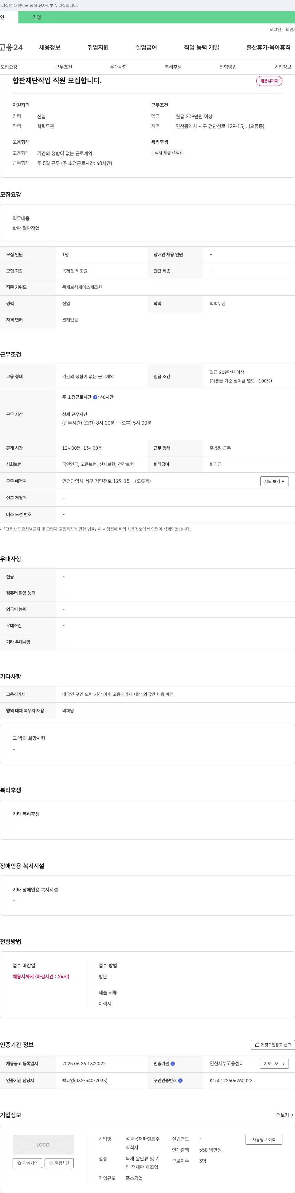Click the 목재보석케이스제조원 keyword text
Image resolution: width=295 pixels, height=1193 pixels.
(82, 287)
